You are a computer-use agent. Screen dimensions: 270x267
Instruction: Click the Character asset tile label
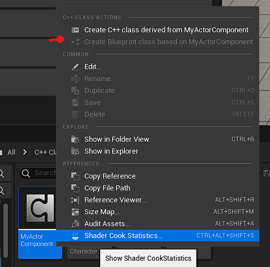point(84,251)
